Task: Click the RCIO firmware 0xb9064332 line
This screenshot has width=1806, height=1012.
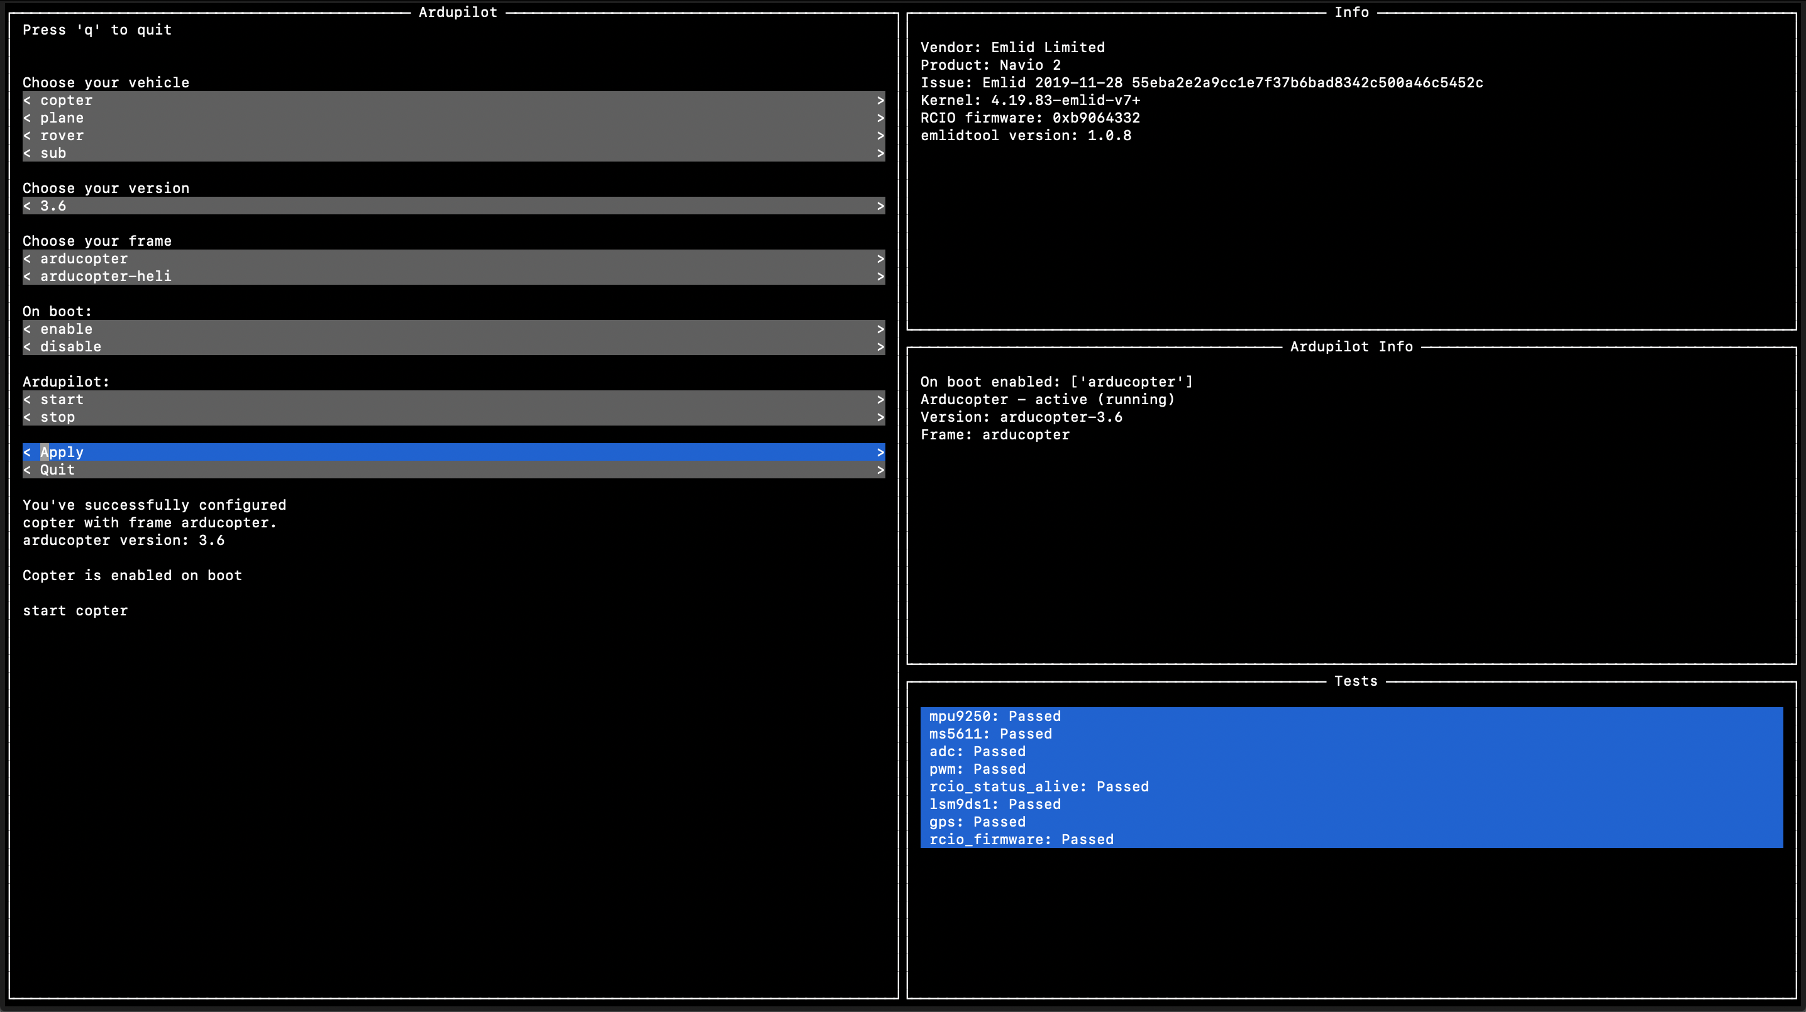Action: coord(1031,118)
